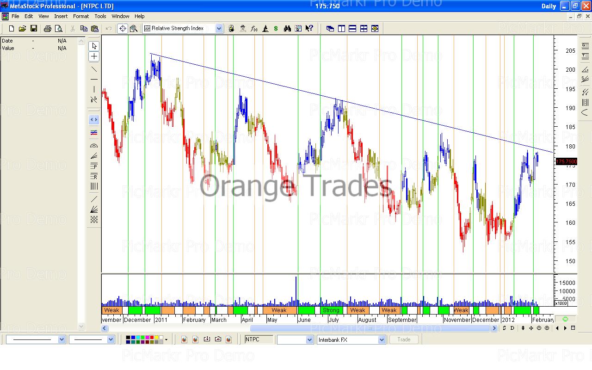Click the cascade windows icon
This screenshot has width=592, height=370.
click(x=330, y=29)
